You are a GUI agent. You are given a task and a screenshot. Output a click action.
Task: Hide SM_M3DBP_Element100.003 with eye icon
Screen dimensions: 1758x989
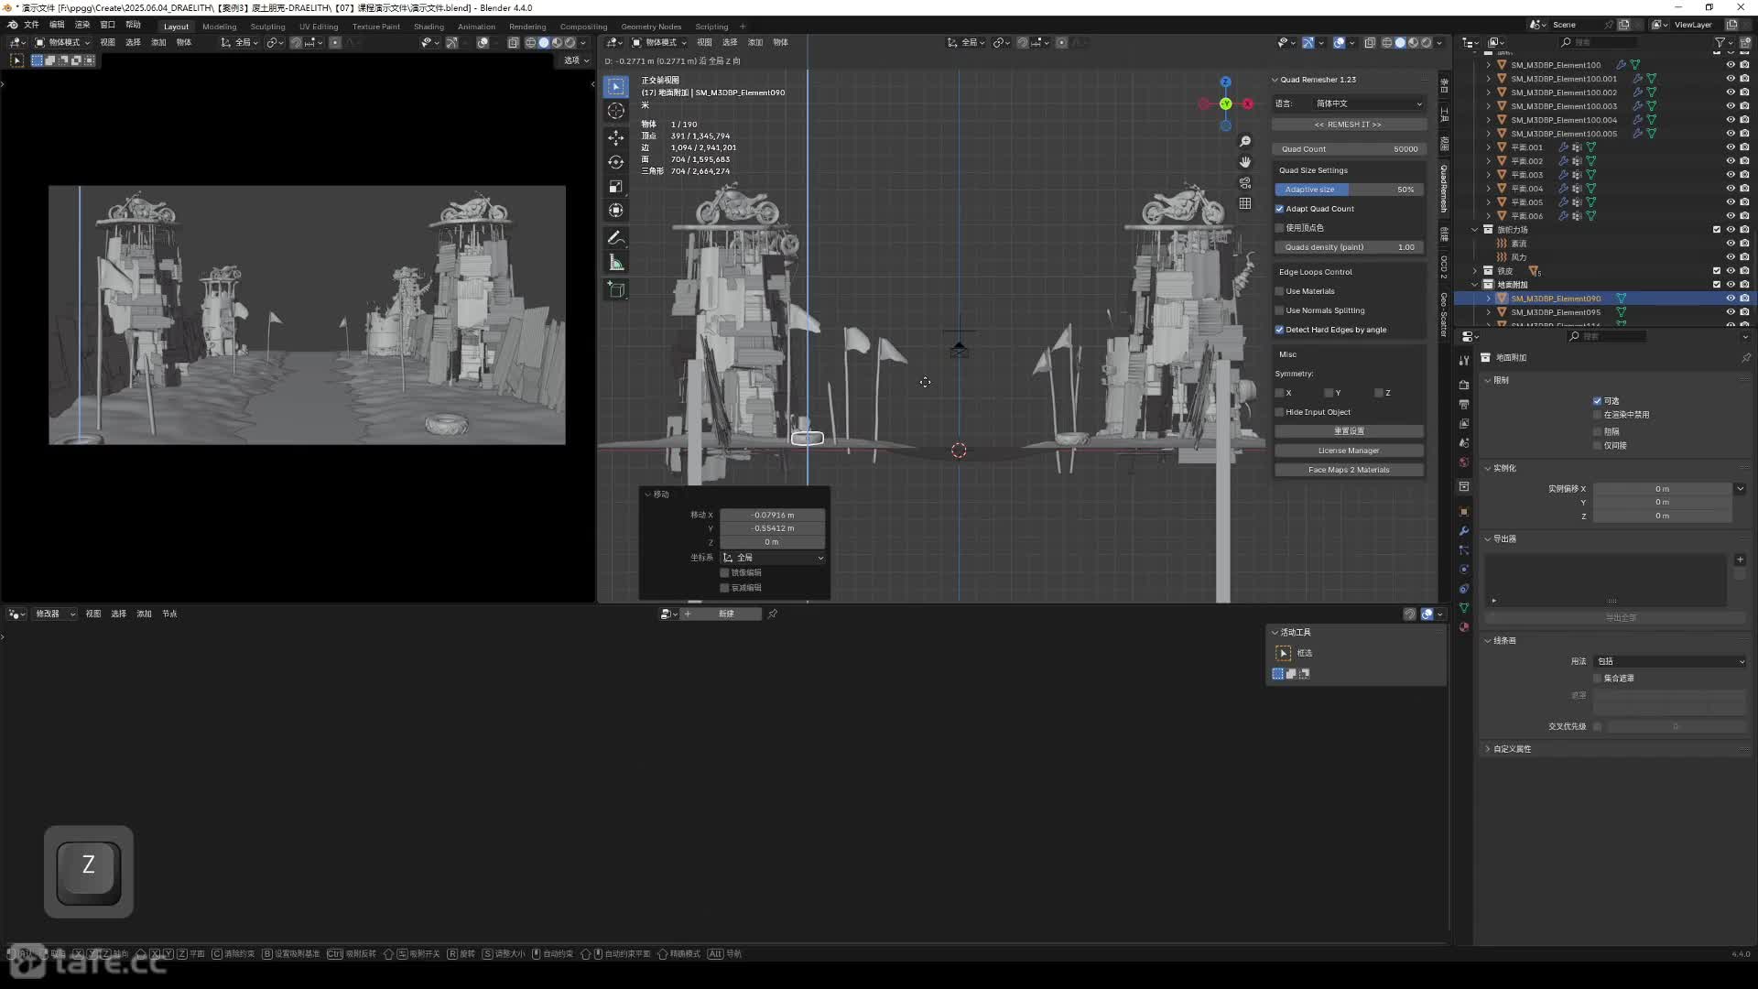1731,106
